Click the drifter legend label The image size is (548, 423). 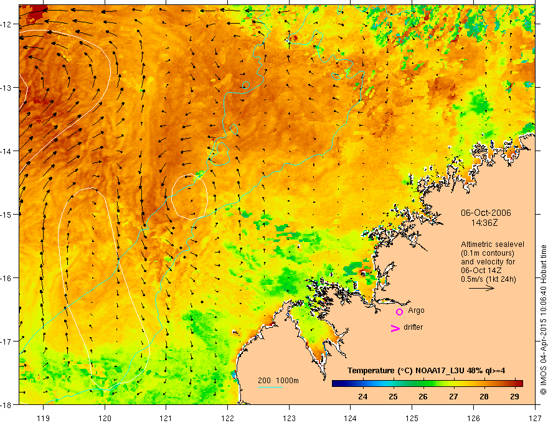tap(413, 327)
